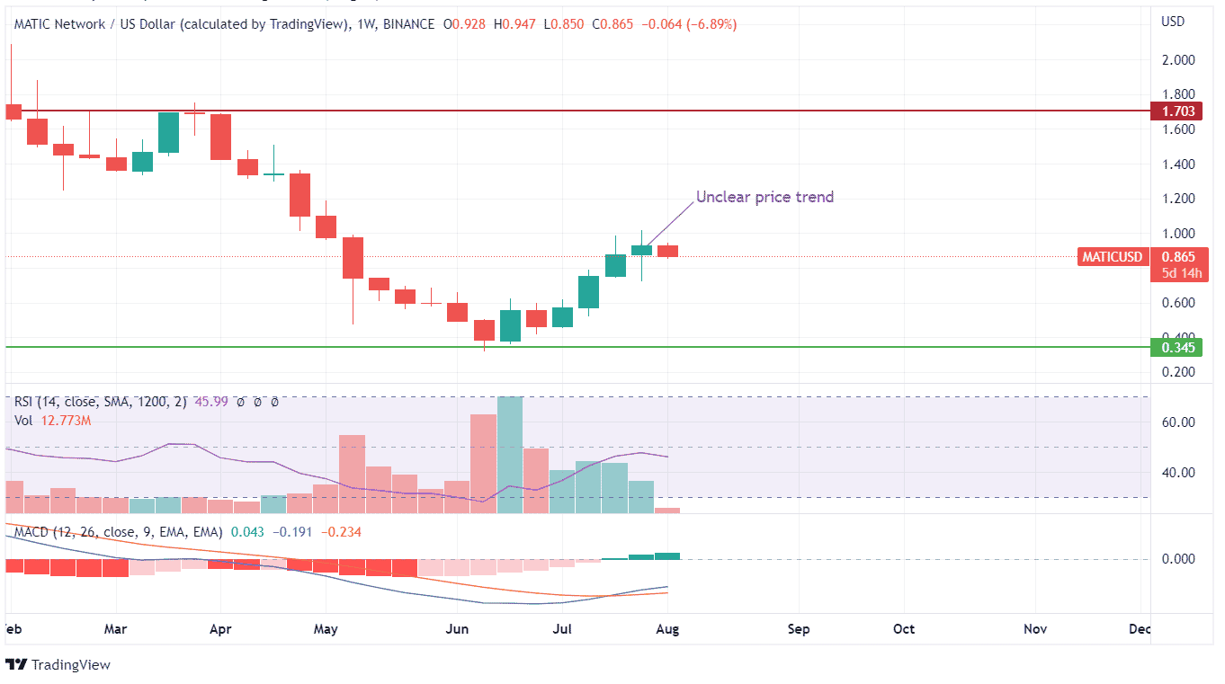The height and width of the screenshot is (684, 1225).
Task: Click the 'Unclear price trend' annotation text
Action: tap(765, 197)
